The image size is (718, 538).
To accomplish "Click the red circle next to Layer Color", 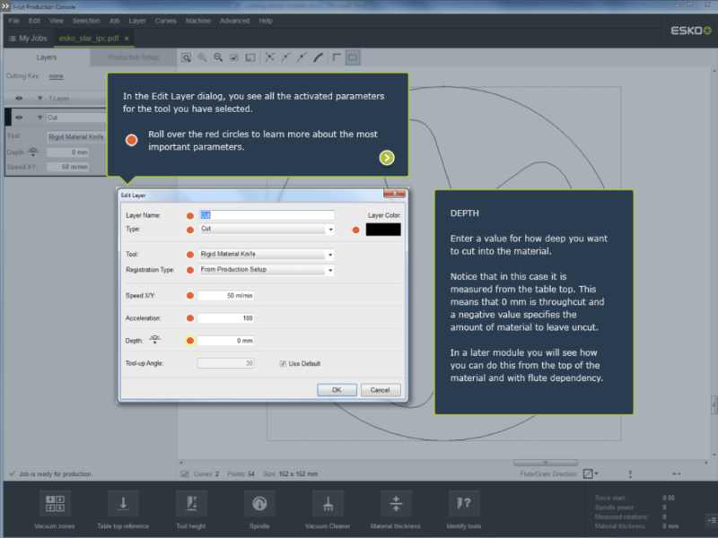I will (355, 230).
